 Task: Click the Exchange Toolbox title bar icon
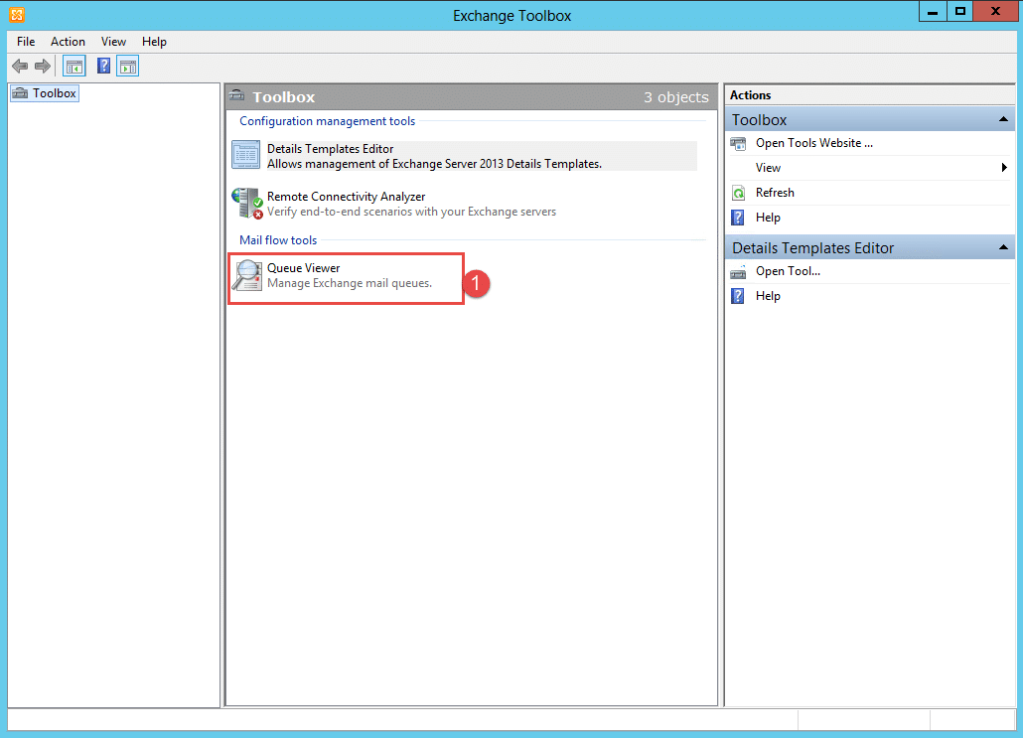point(17,14)
